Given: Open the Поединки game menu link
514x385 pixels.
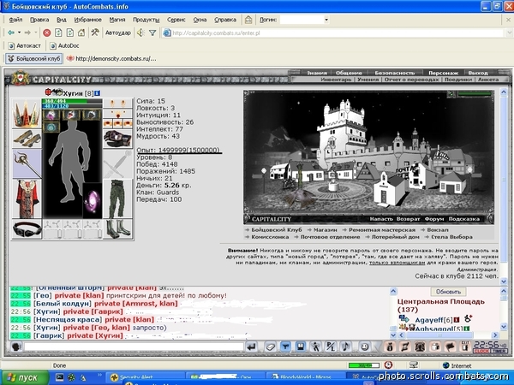Looking at the screenshot, I should 458,80.
